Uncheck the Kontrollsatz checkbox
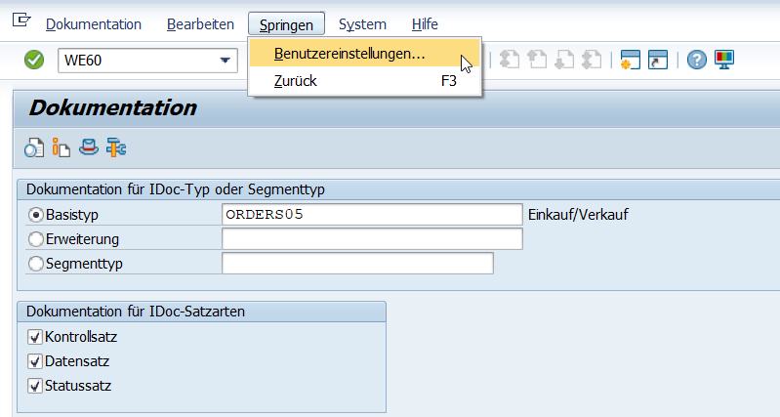Viewport: 780px width, 417px height. [35, 337]
